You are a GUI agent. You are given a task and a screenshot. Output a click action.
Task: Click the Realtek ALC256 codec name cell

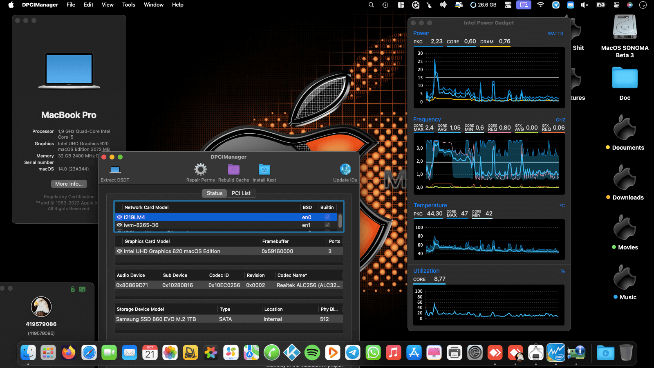(309, 285)
